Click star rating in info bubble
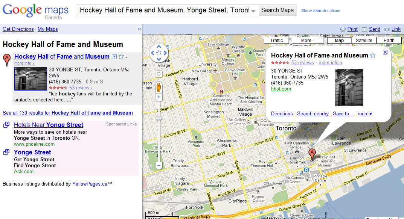The height and width of the screenshot is (219, 404). click(x=281, y=63)
